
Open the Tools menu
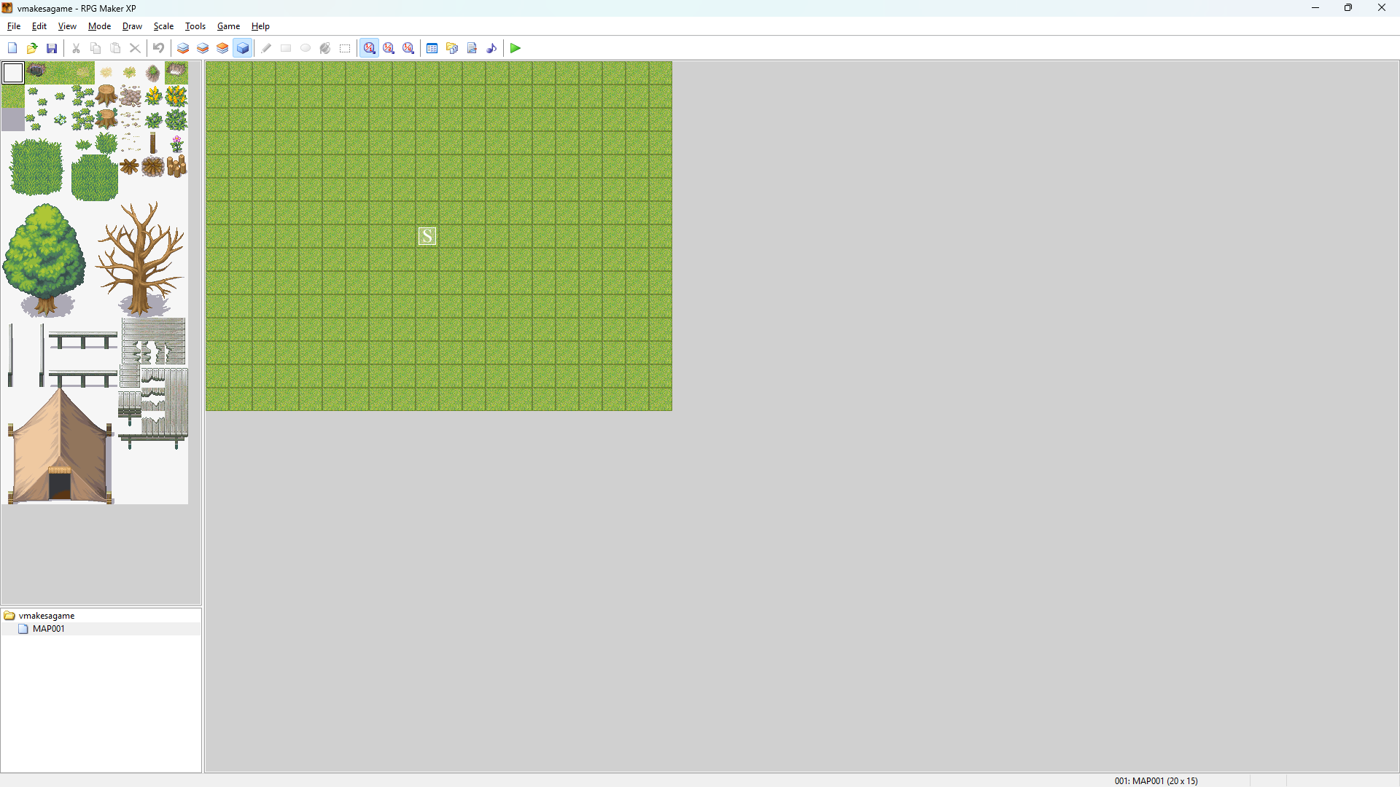point(195,26)
